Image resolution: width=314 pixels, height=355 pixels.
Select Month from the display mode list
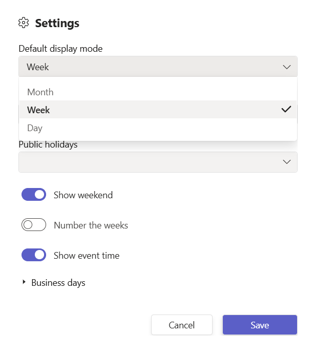40,92
